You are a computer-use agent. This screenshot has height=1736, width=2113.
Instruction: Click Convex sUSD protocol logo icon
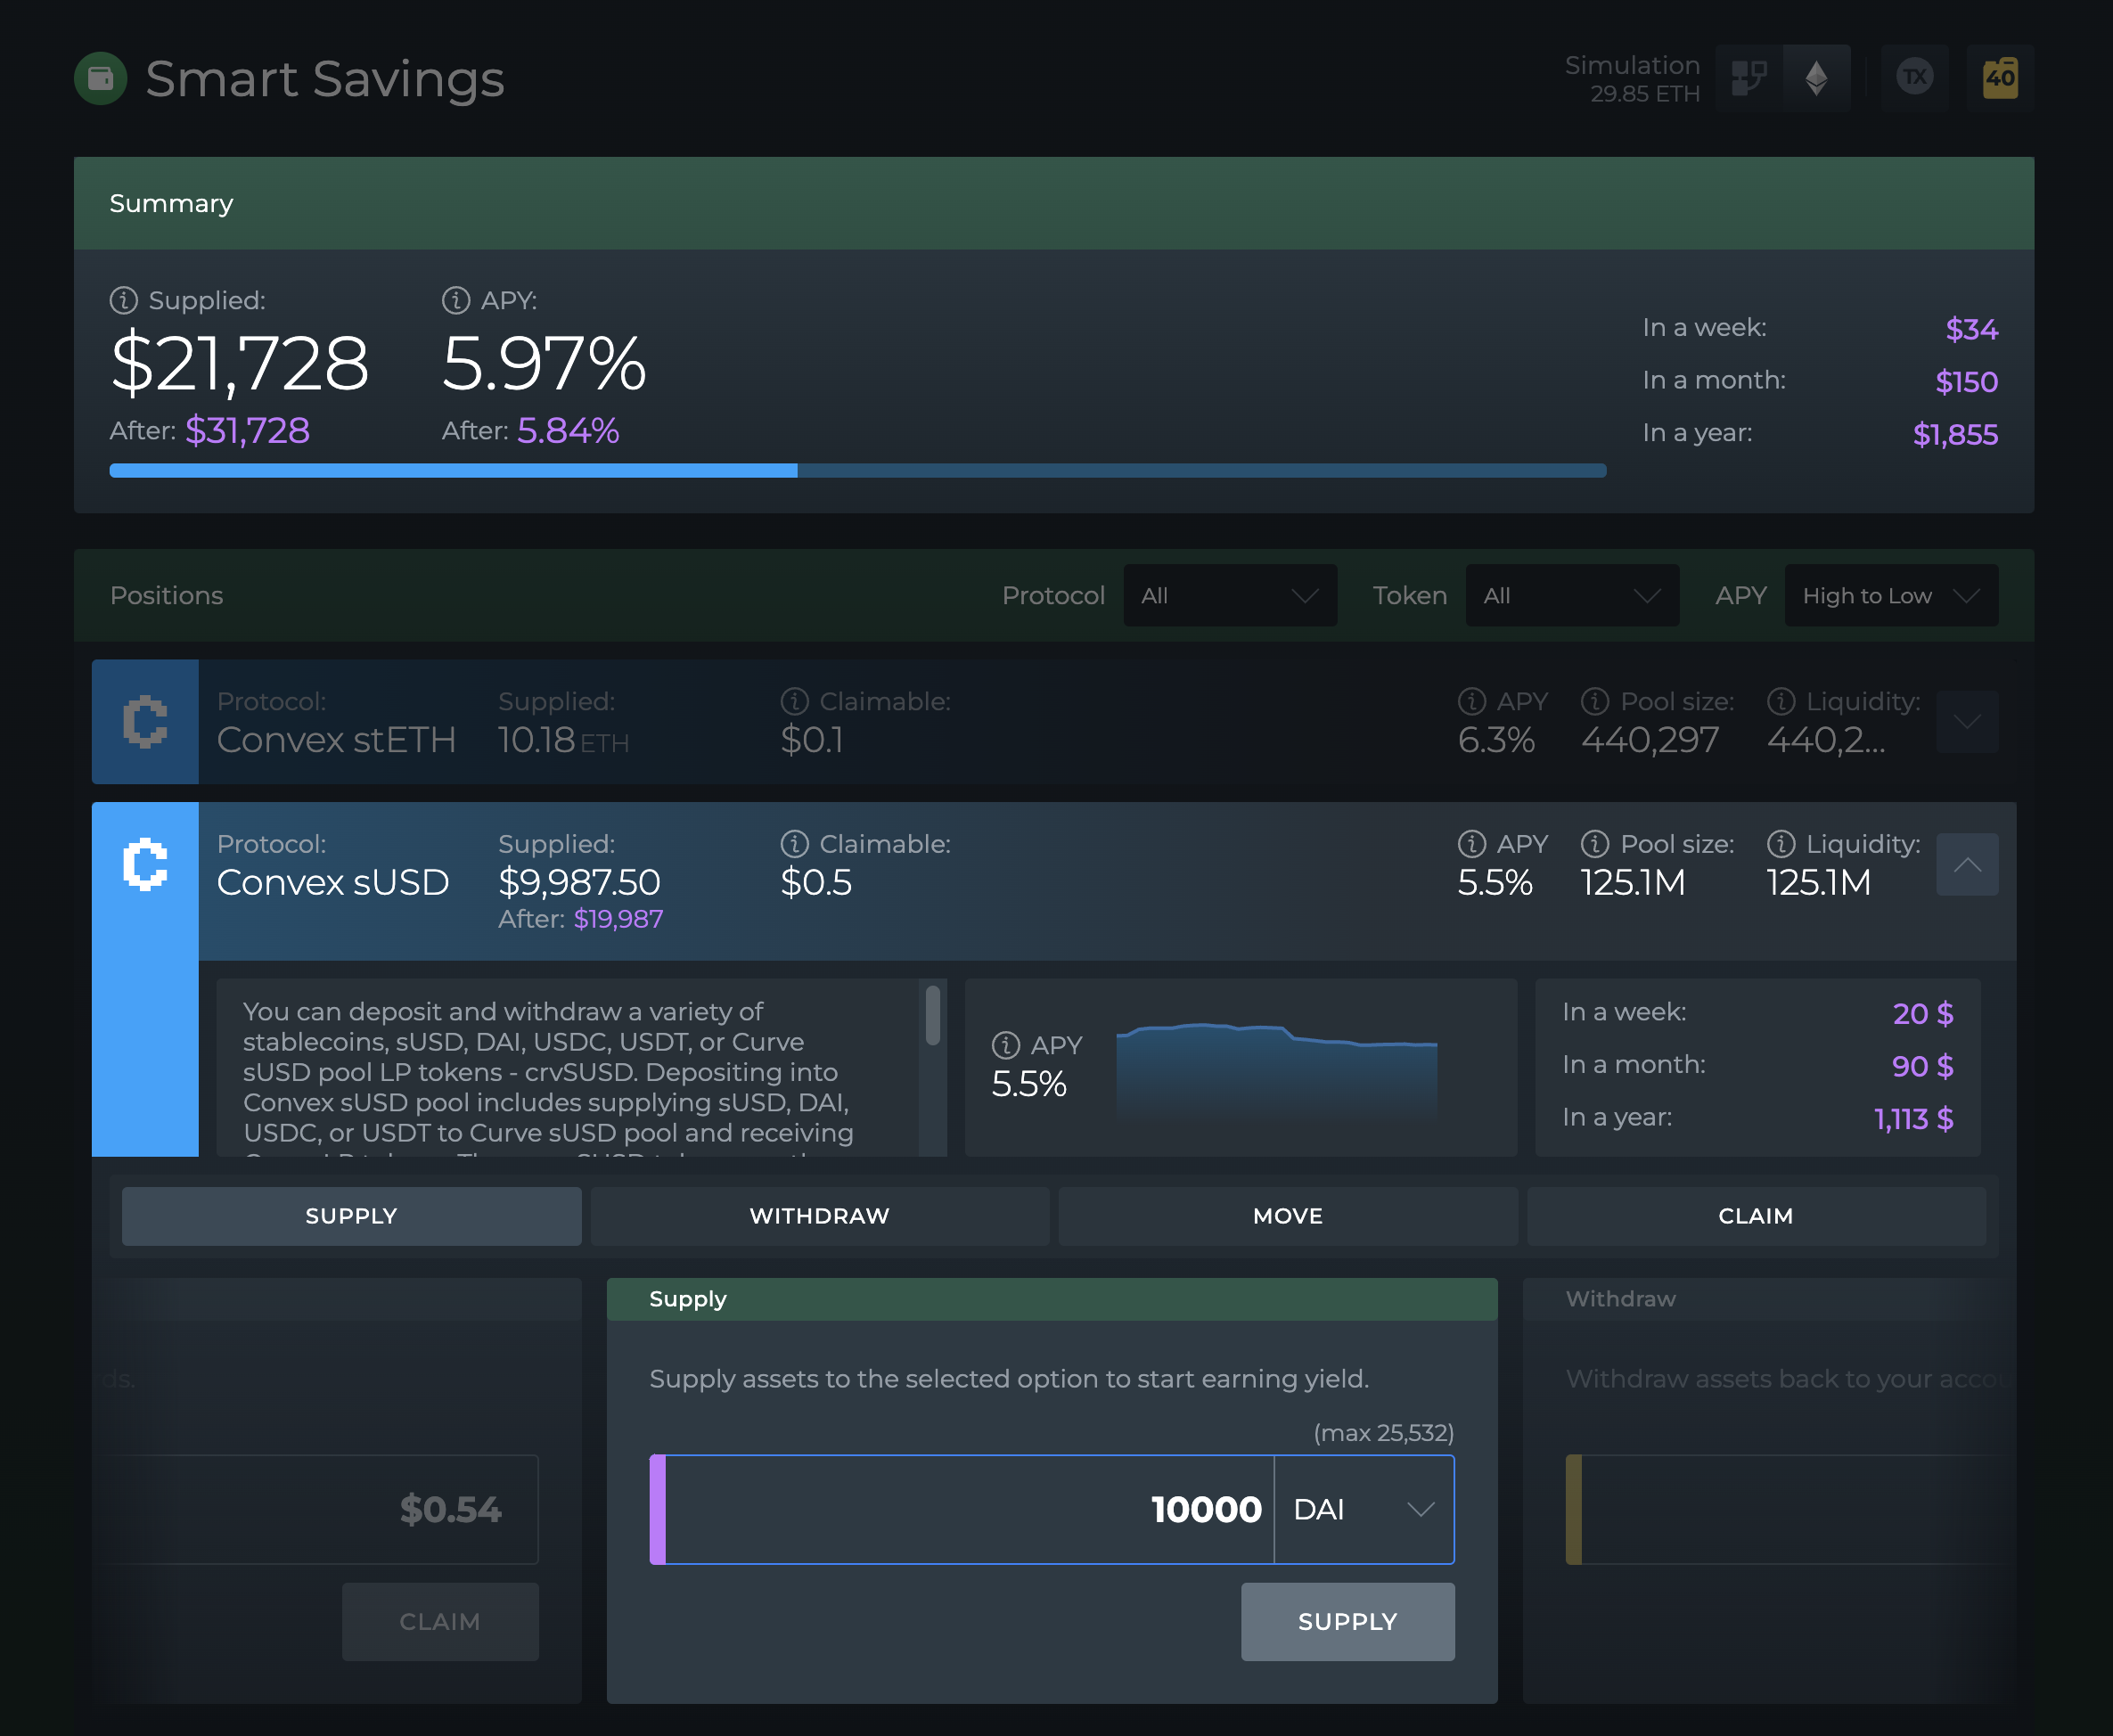(x=145, y=864)
